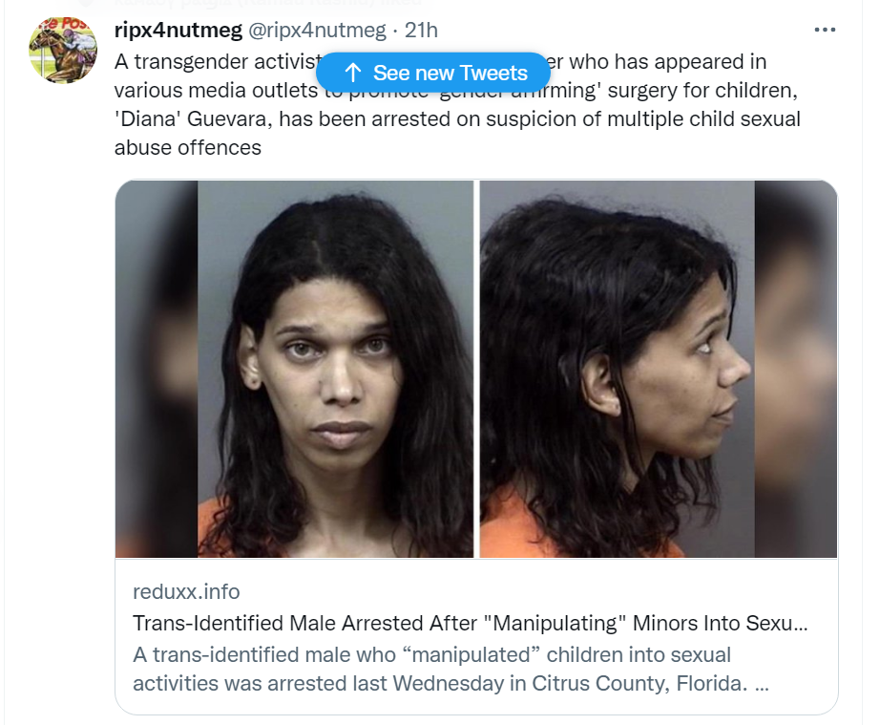The height and width of the screenshot is (725, 880).
Task: Open the ripx4nutmeg display name profile link
Action: [x=178, y=30]
